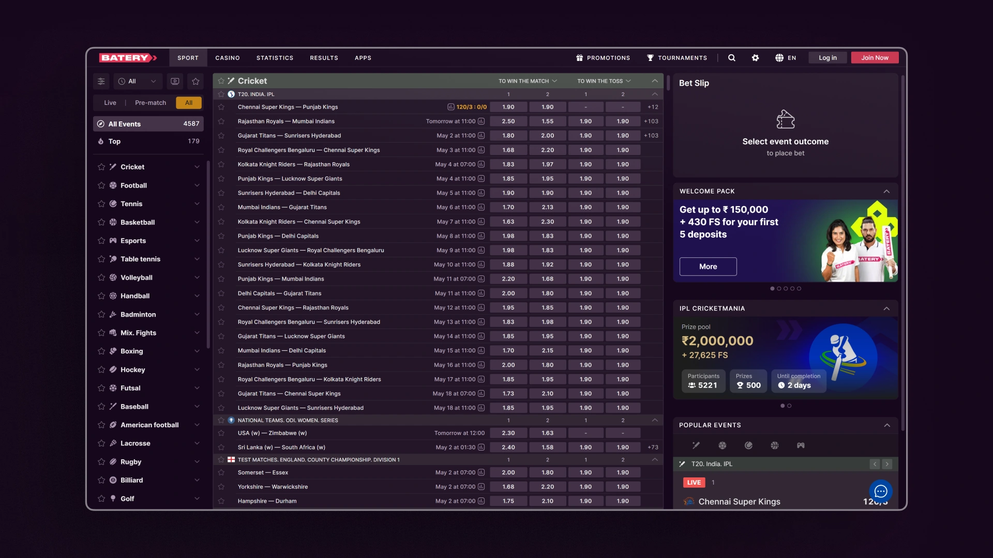993x558 pixels.
Task: Collapse the T20 India IPL league
Action: (655, 94)
